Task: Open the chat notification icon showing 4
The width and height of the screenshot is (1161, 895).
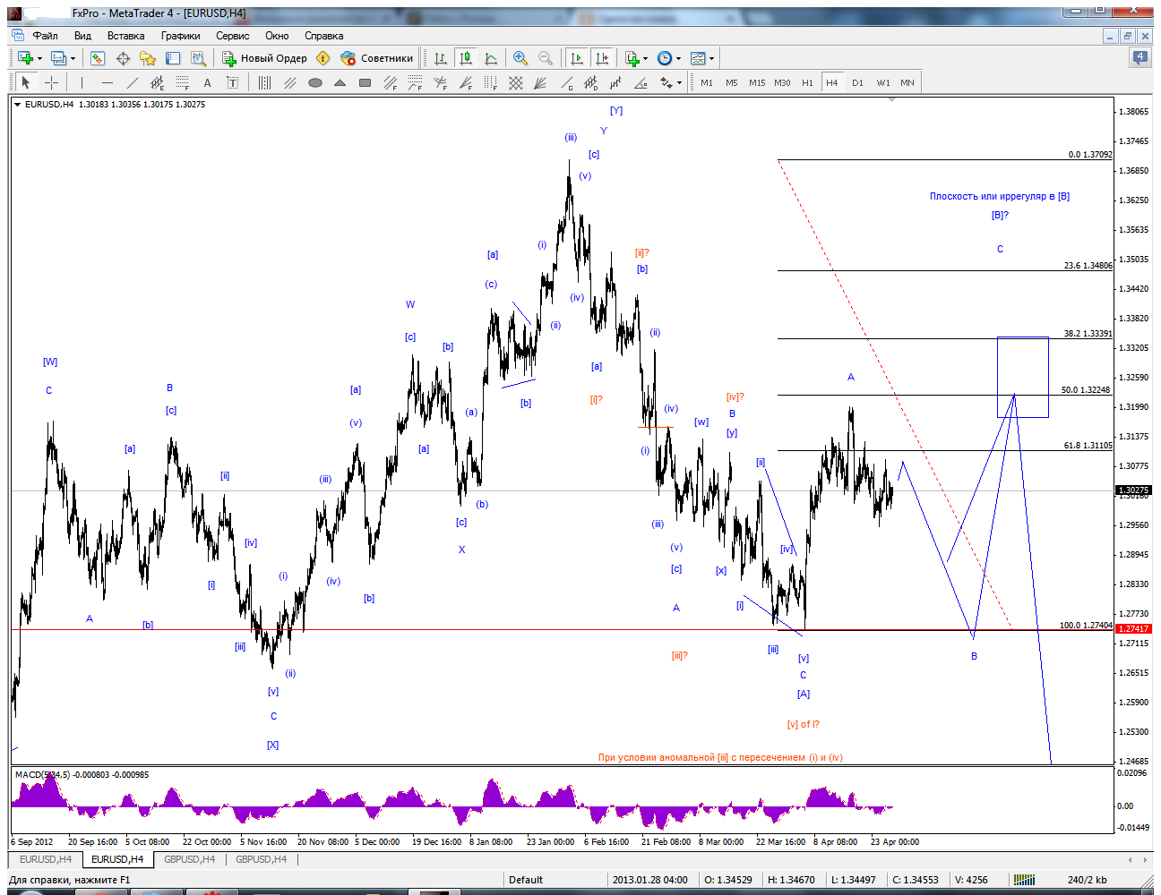Action: (1139, 57)
